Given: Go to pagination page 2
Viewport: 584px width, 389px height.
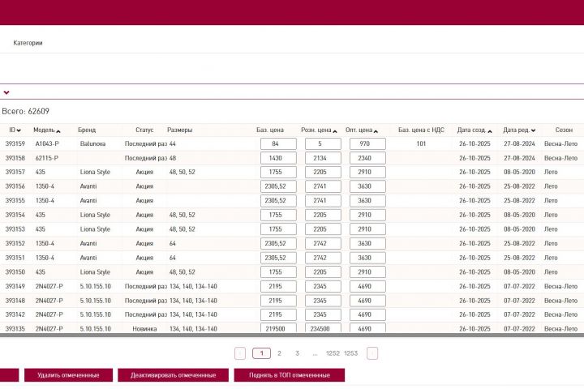Looking at the screenshot, I should click(x=279, y=353).
